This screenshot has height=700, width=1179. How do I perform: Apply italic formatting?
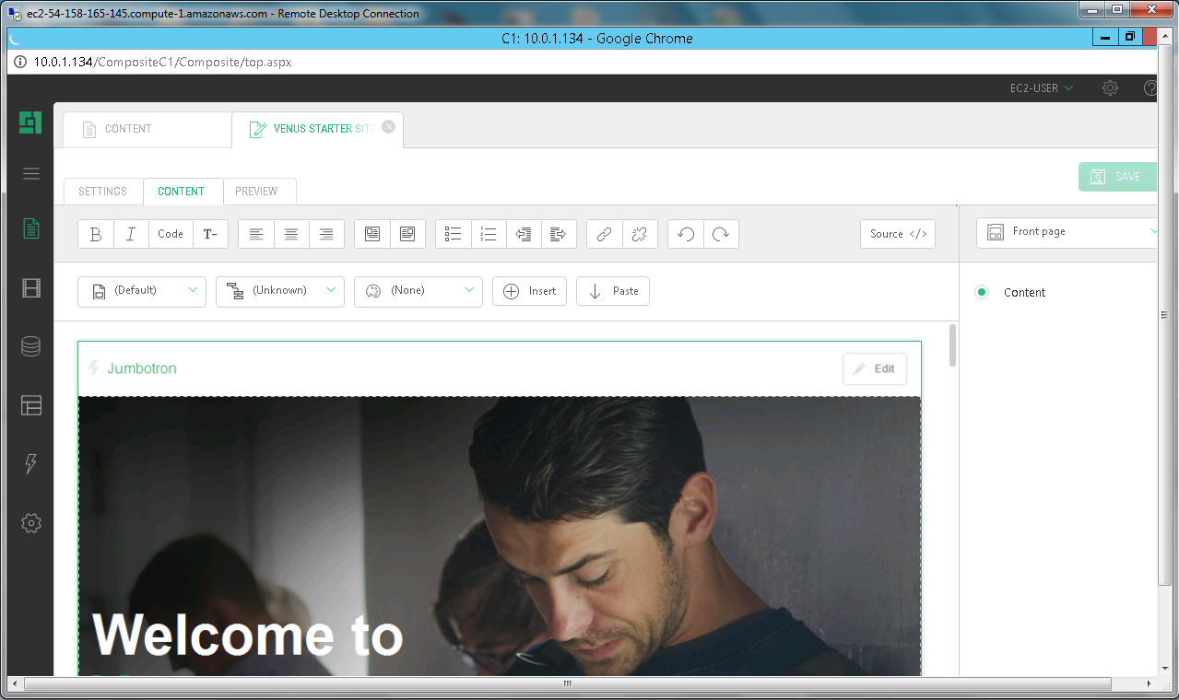click(131, 234)
